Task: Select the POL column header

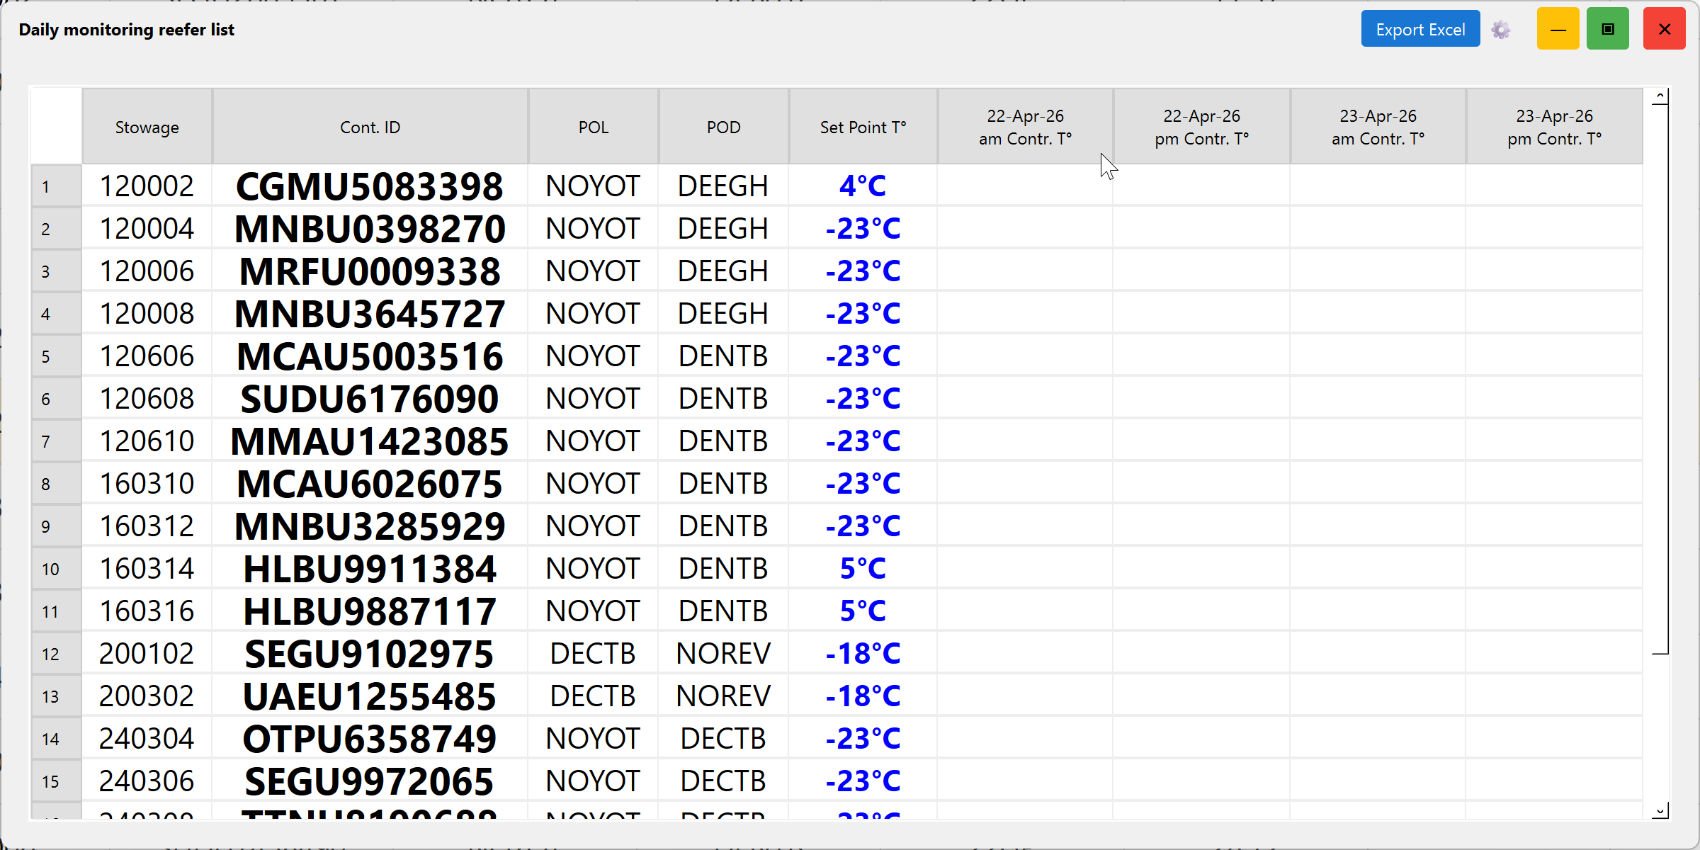Action: coord(594,127)
